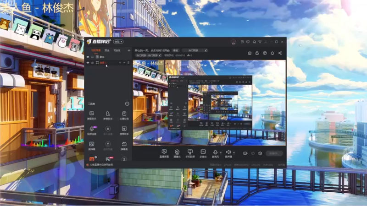
Task: Click the flame popularity counter
Action: pos(189,55)
